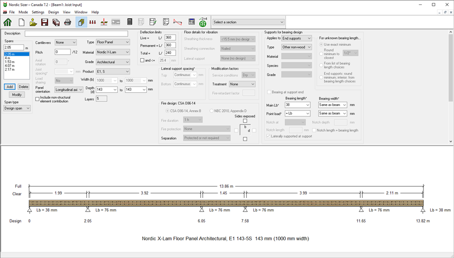Open the Panel orientation dropdown
This screenshot has width=454, height=258.
point(69,90)
